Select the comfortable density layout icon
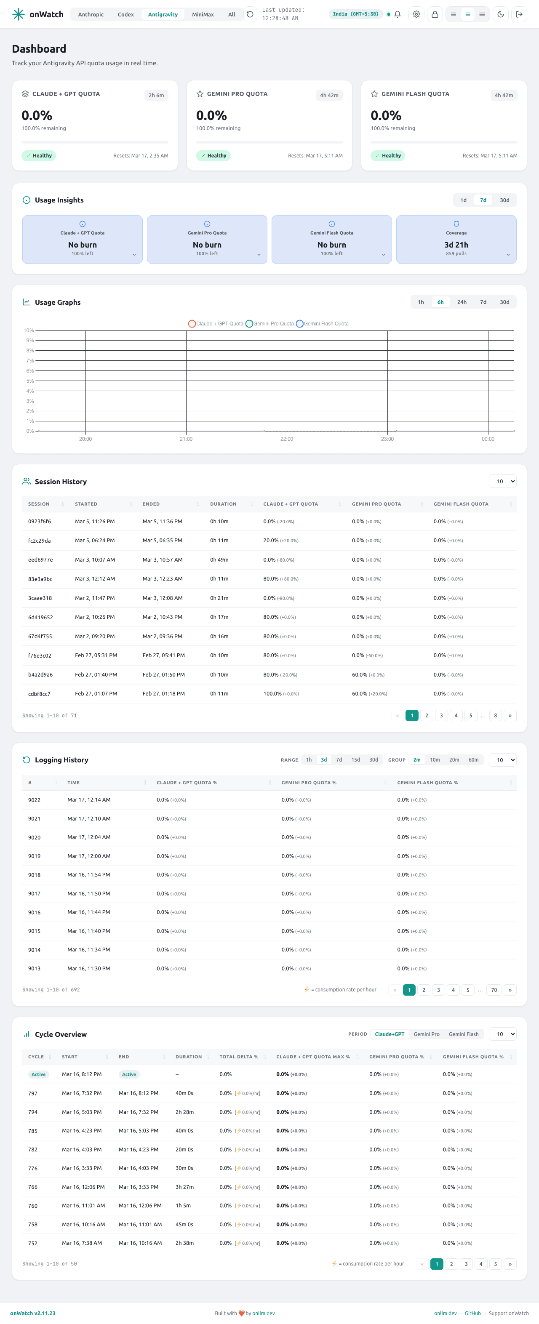The height and width of the screenshot is (1324, 539). tap(483, 14)
